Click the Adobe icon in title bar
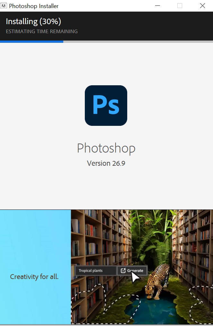 [x=4, y=5]
